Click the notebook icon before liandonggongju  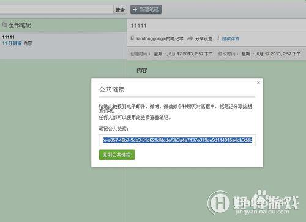point(132,38)
